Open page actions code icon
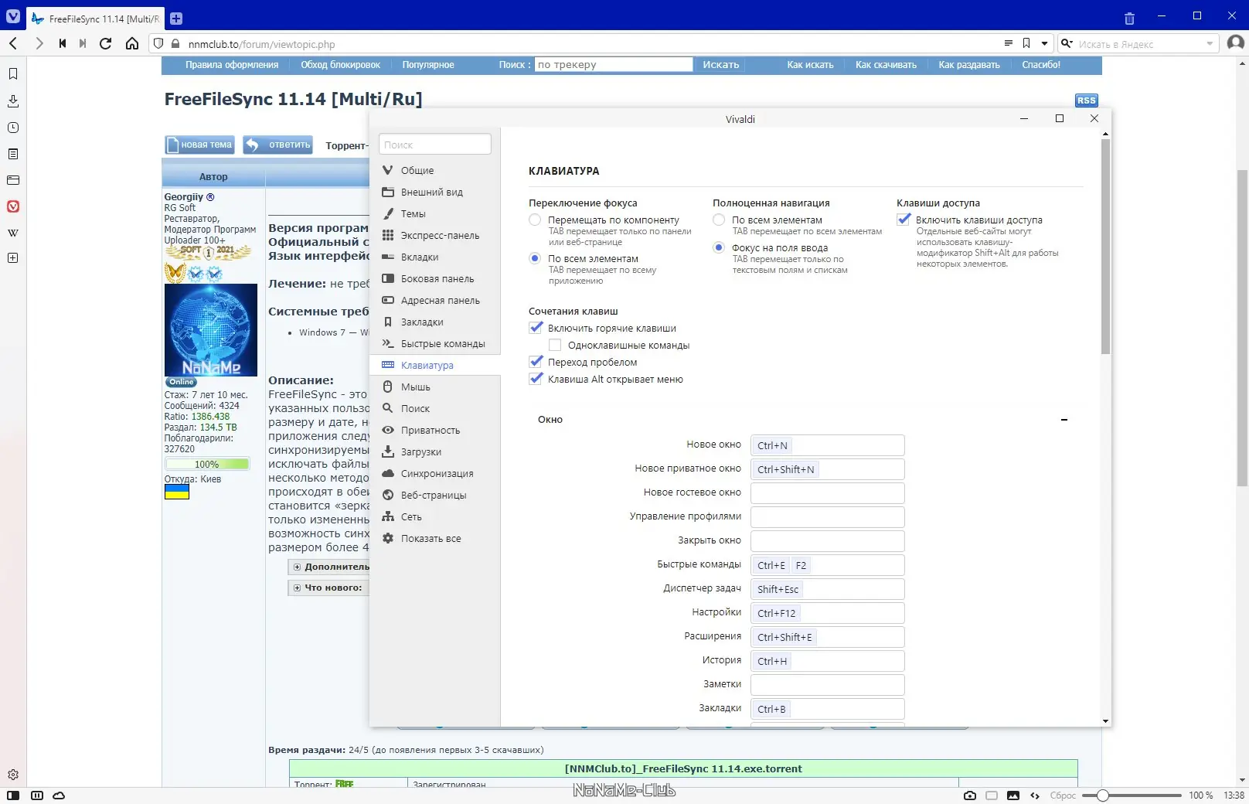Image resolution: width=1249 pixels, height=804 pixels. [1035, 795]
